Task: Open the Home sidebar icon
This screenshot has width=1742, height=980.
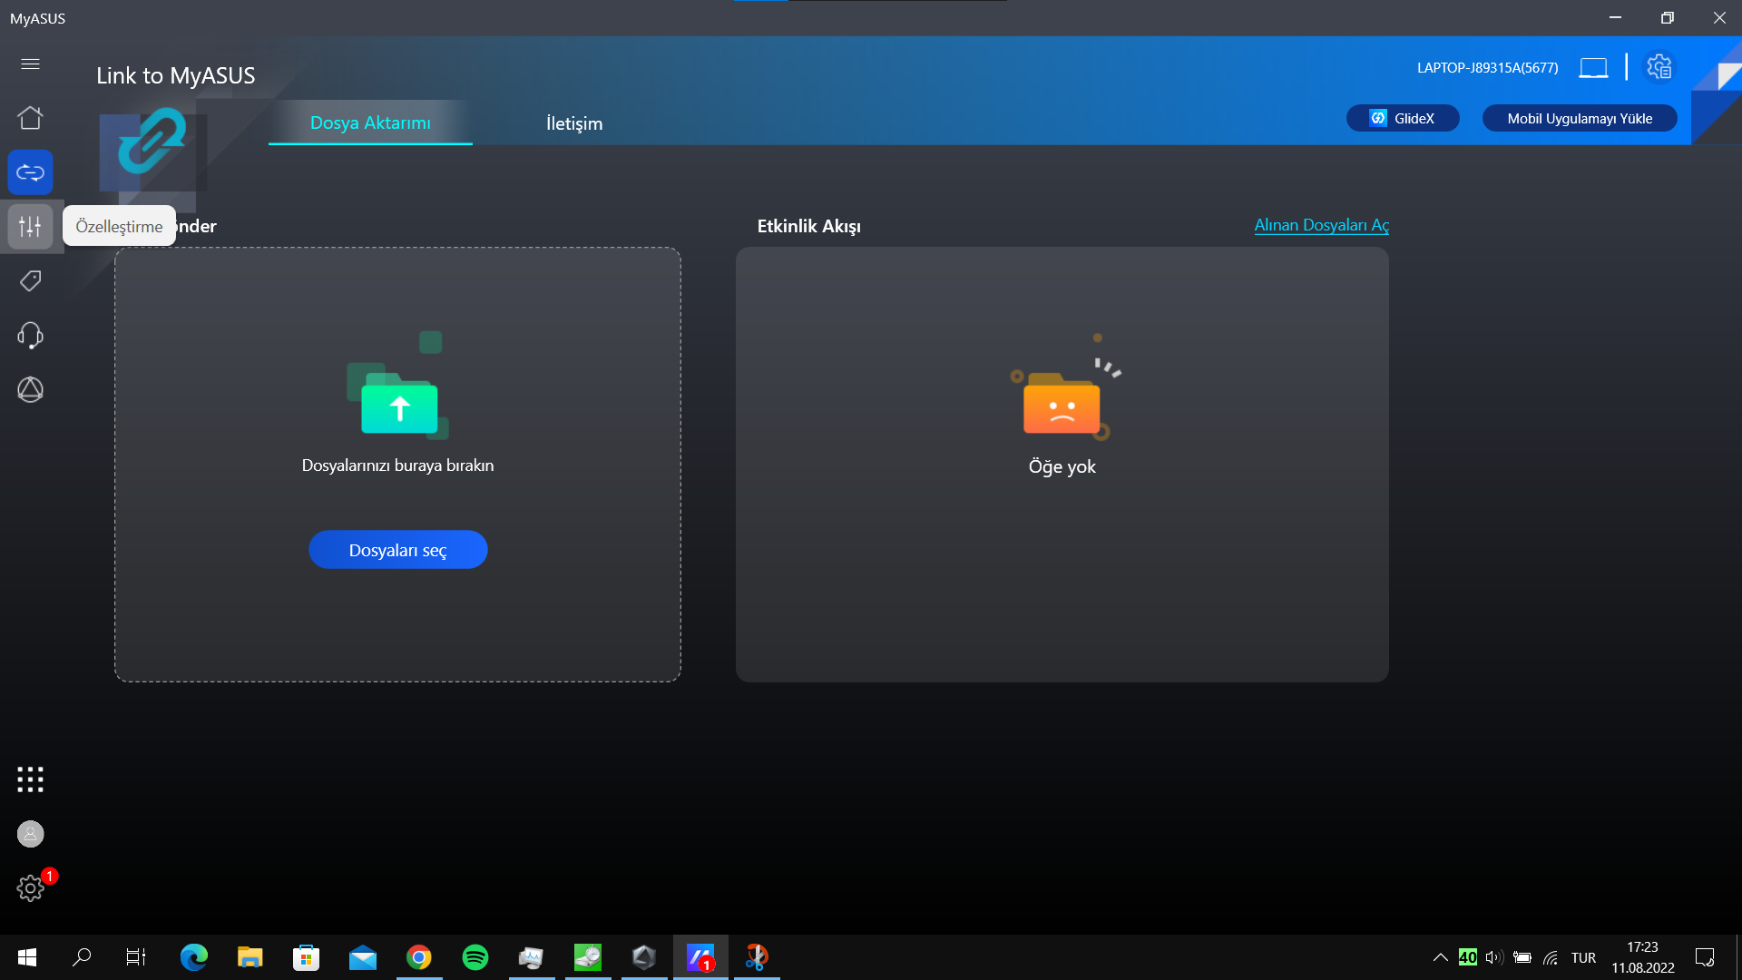Action: (x=30, y=118)
